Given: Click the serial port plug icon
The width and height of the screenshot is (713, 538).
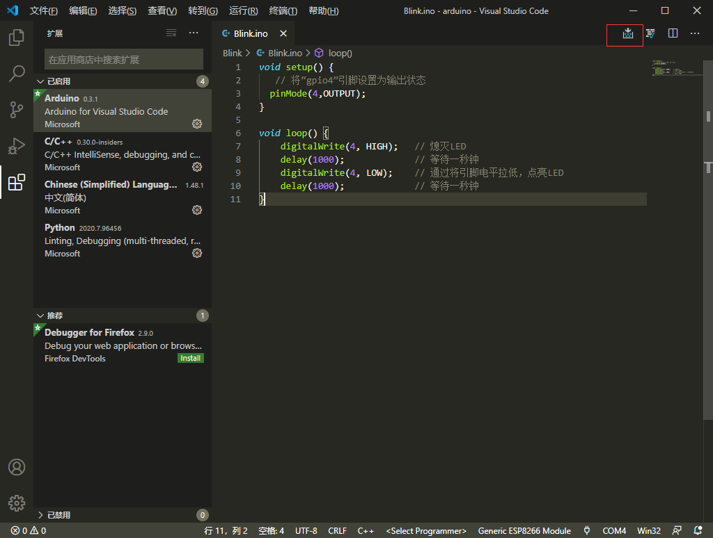Looking at the screenshot, I should pyautogui.click(x=586, y=530).
